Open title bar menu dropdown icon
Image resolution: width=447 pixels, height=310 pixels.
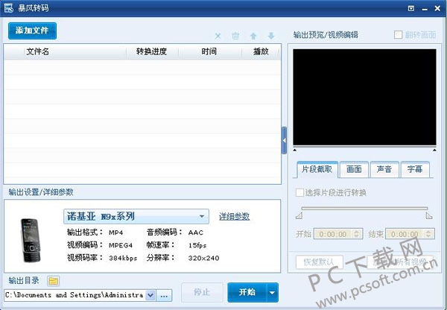coord(411,8)
